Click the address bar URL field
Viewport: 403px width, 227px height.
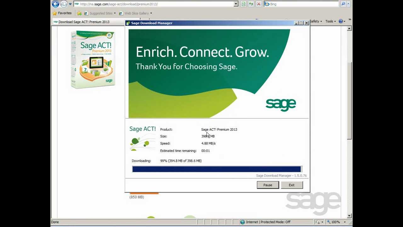click(x=154, y=4)
